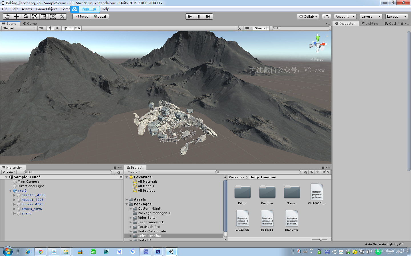The width and height of the screenshot is (411, 256).
Task: Open the Layers dropdown
Action: (x=371, y=16)
